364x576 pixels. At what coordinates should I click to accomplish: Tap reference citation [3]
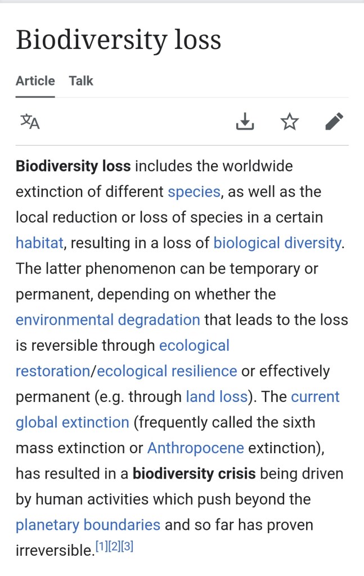tap(127, 546)
